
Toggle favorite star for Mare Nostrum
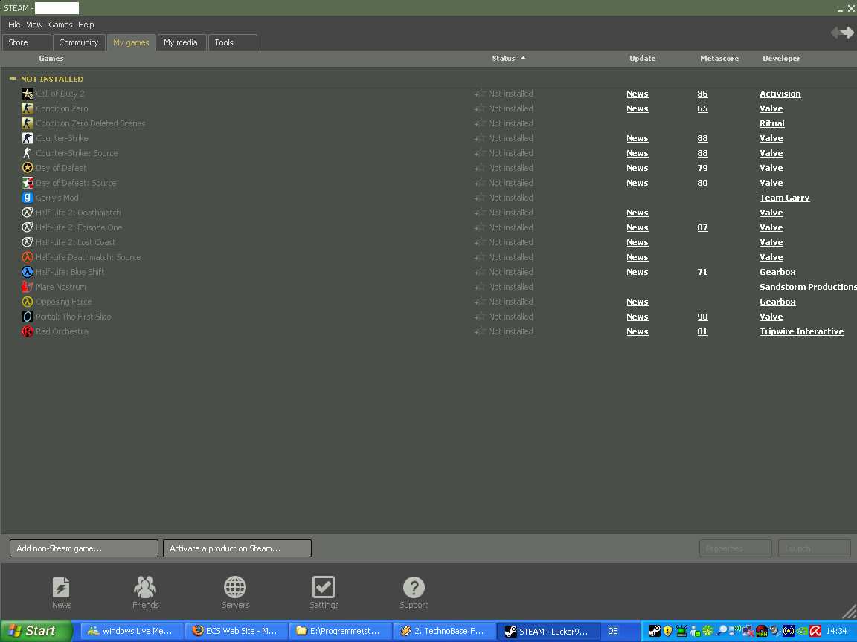coord(480,287)
